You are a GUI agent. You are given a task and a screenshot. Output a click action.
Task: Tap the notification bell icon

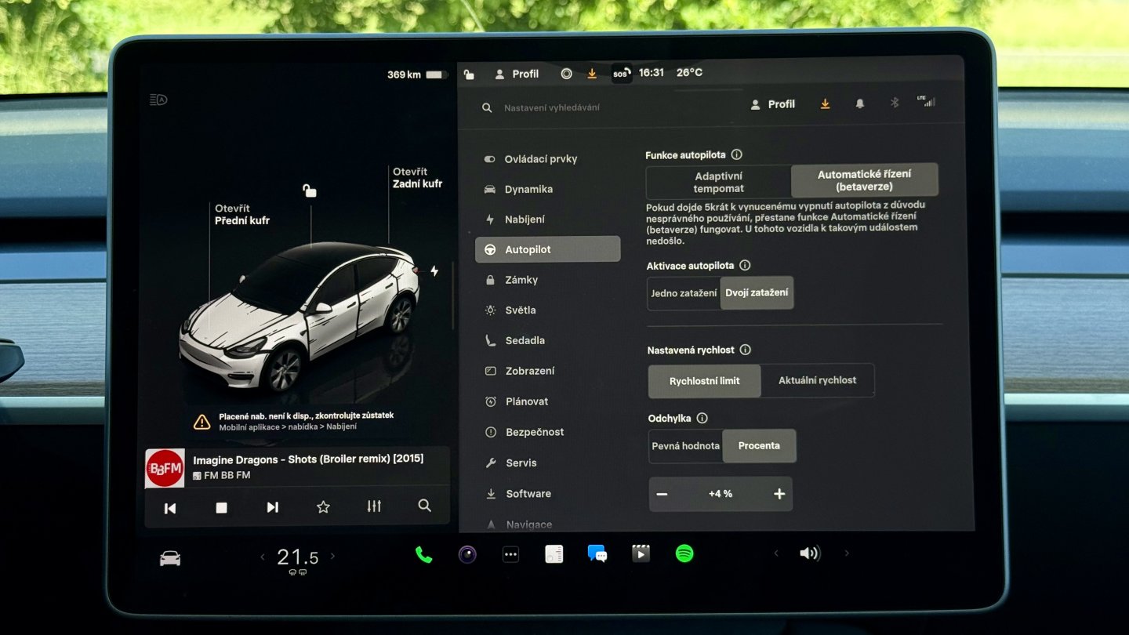[x=860, y=103]
